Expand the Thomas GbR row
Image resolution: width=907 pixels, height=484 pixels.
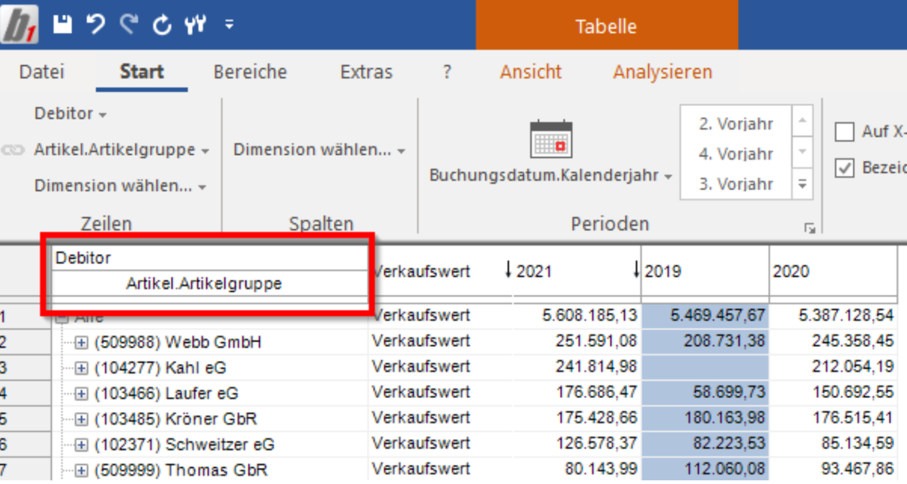click(x=81, y=471)
